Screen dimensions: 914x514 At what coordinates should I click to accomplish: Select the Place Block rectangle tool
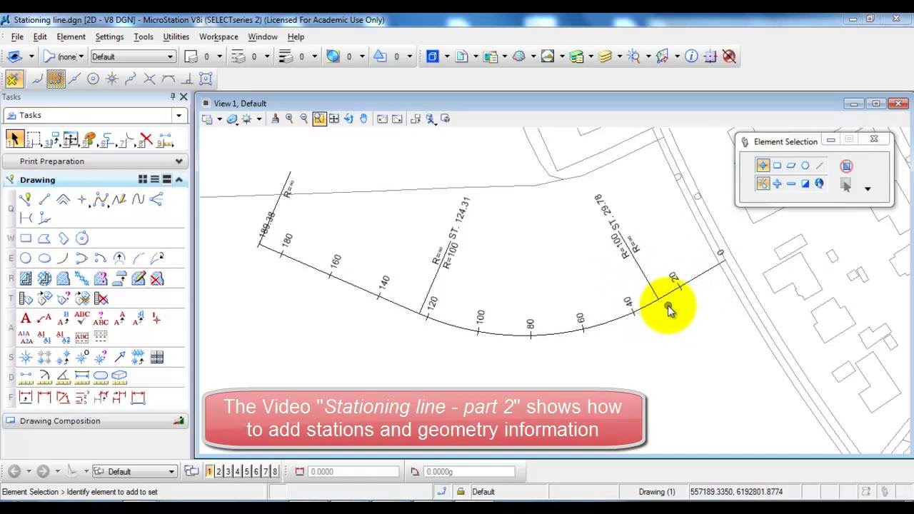click(26, 238)
